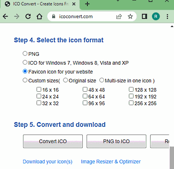174x169 pixels.
Task: Reload the icoconvert.com page
Action: pos(28,17)
